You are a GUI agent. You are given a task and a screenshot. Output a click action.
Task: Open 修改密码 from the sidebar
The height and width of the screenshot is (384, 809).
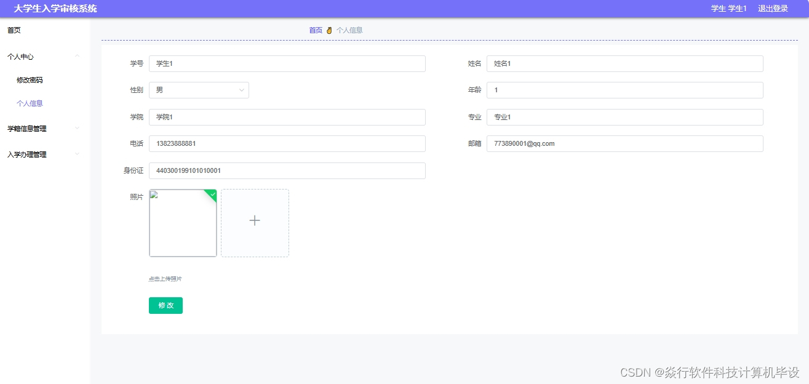pyautogui.click(x=30, y=79)
